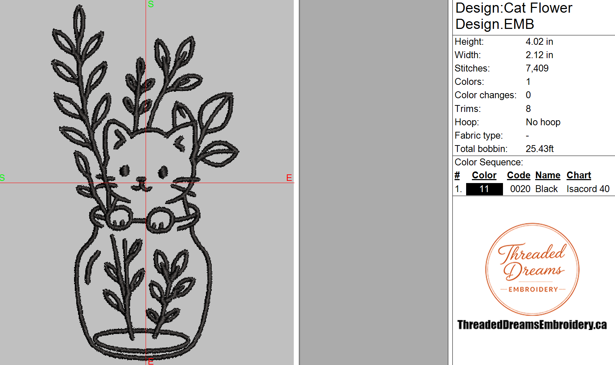Image resolution: width=615 pixels, height=365 pixels.
Task: Click the green S marker at top of design
Action: (x=151, y=4)
